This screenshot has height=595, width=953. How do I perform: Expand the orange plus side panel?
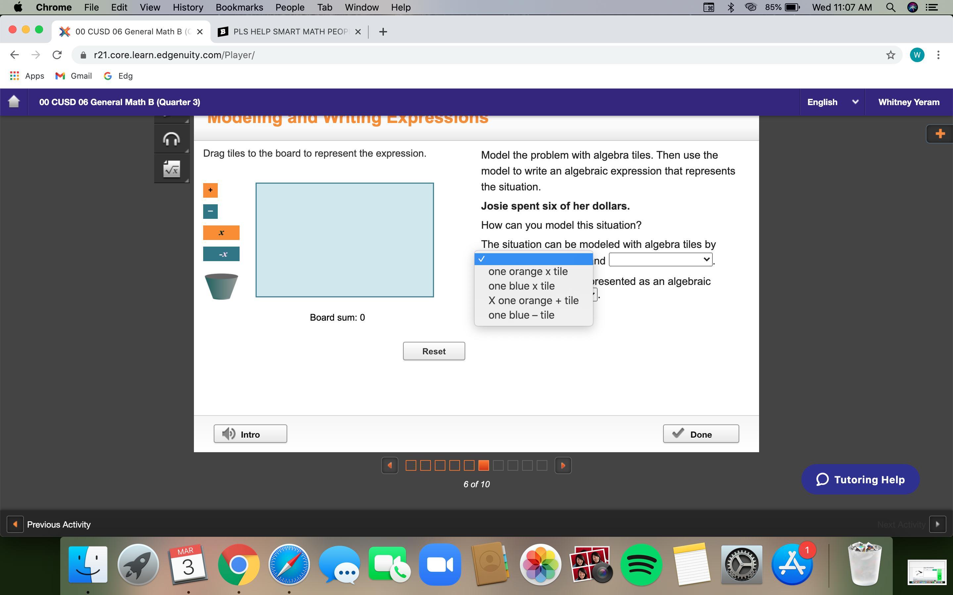(x=940, y=134)
